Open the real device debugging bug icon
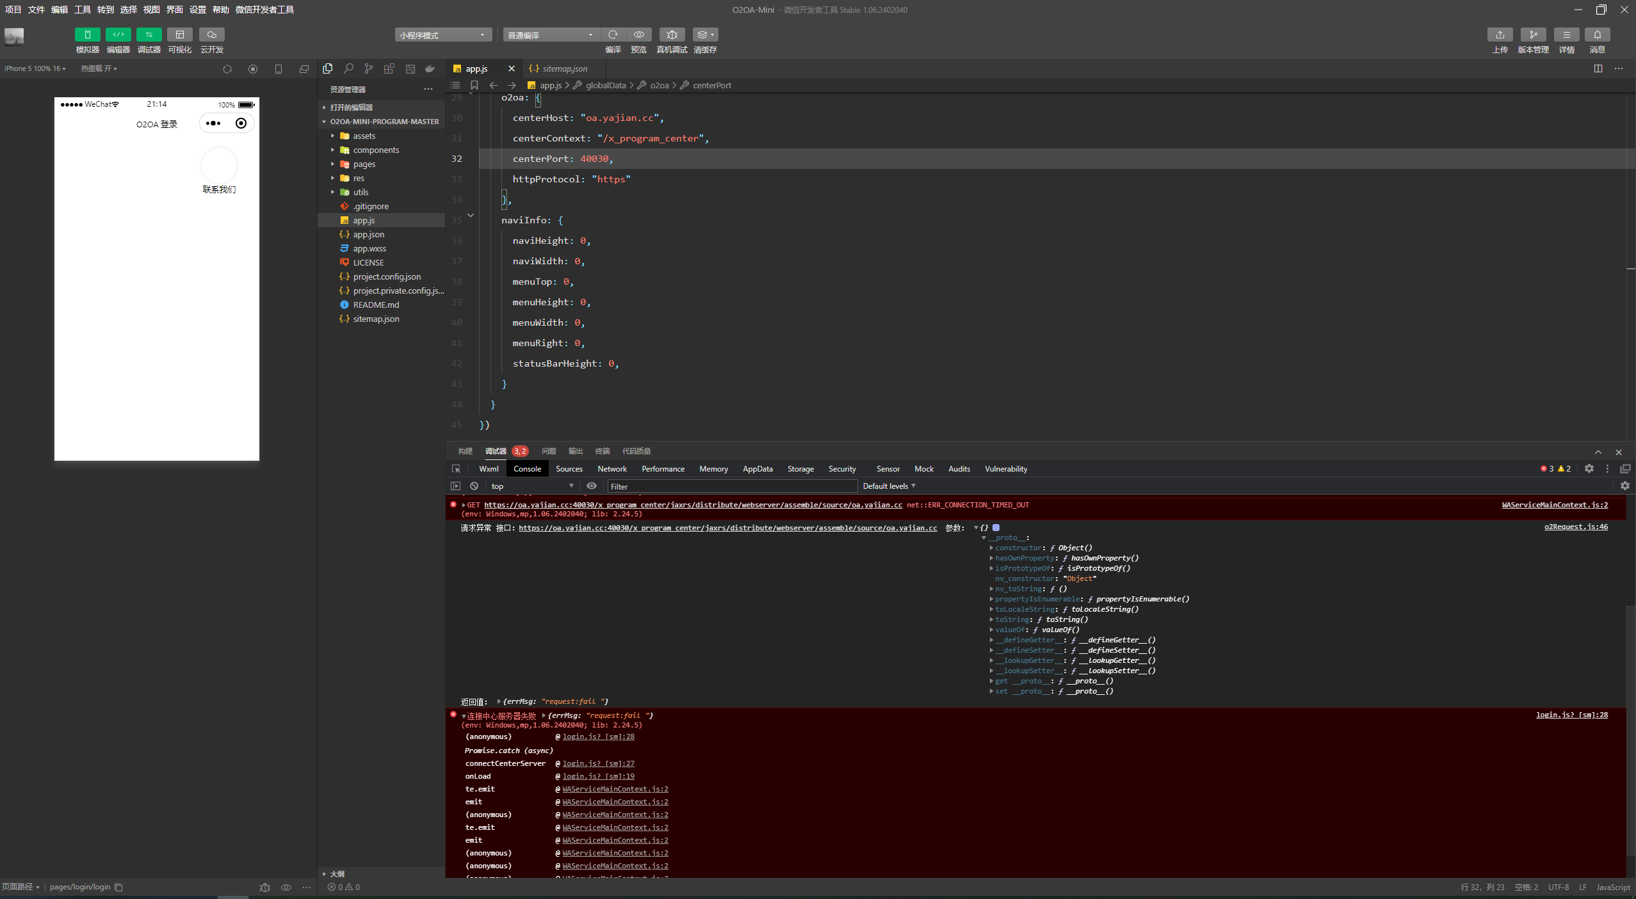1636x899 pixels. point(672,35)
